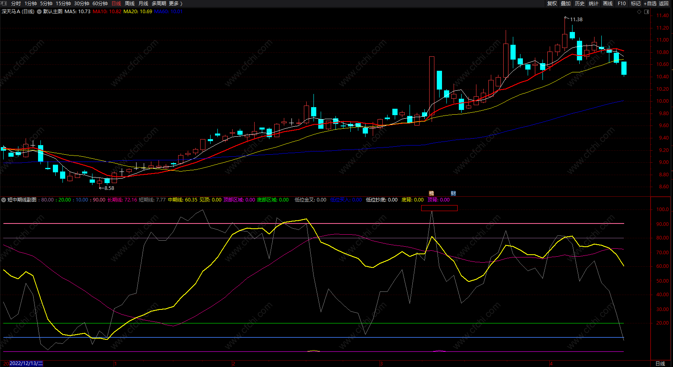Click the 复权 button in toolbar
The width and height of the screenshot is (673, 367).
coord(552,4)
